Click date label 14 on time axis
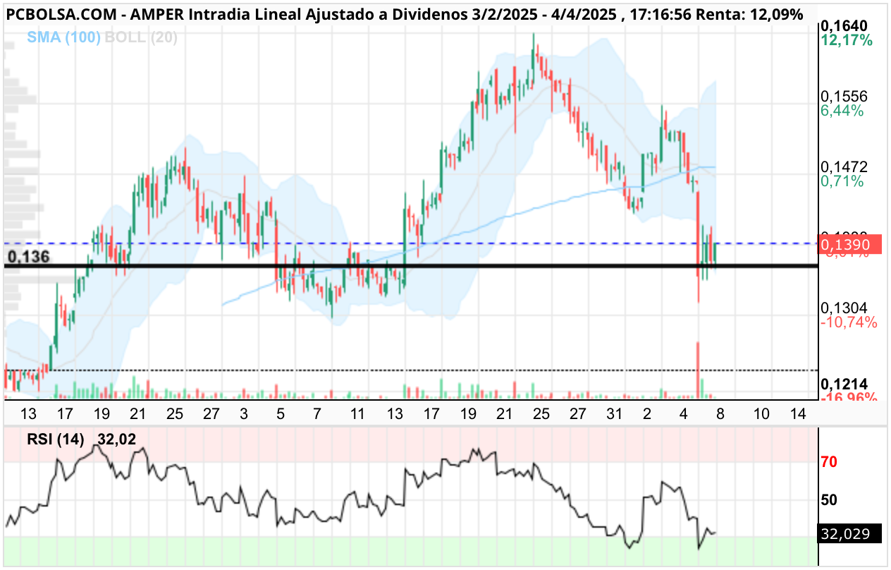Image resolution: width=891 pixels, height=570 pixels. pos(798,413)
